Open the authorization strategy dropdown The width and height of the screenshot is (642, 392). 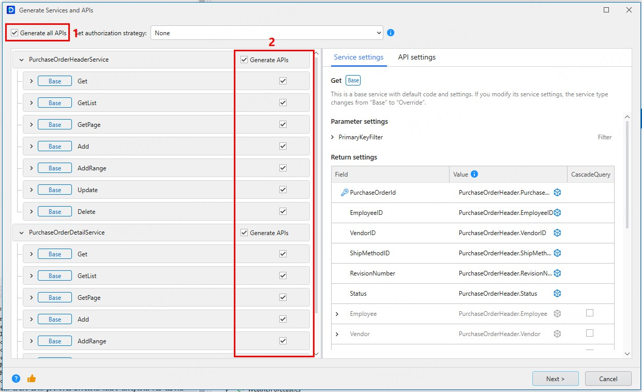(x=267, y=33)
